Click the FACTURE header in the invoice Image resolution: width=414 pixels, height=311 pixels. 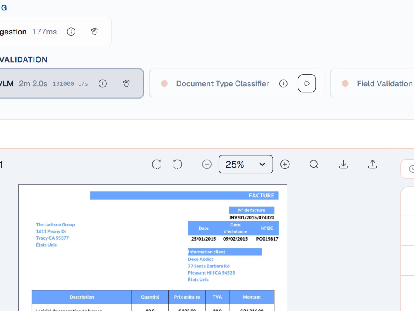coord(261,195)
